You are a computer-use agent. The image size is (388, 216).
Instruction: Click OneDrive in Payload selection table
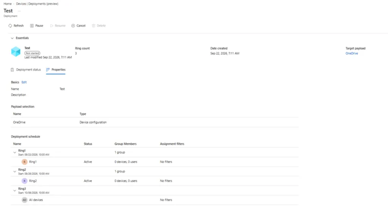pyautogui.click(x=19, y=122)
